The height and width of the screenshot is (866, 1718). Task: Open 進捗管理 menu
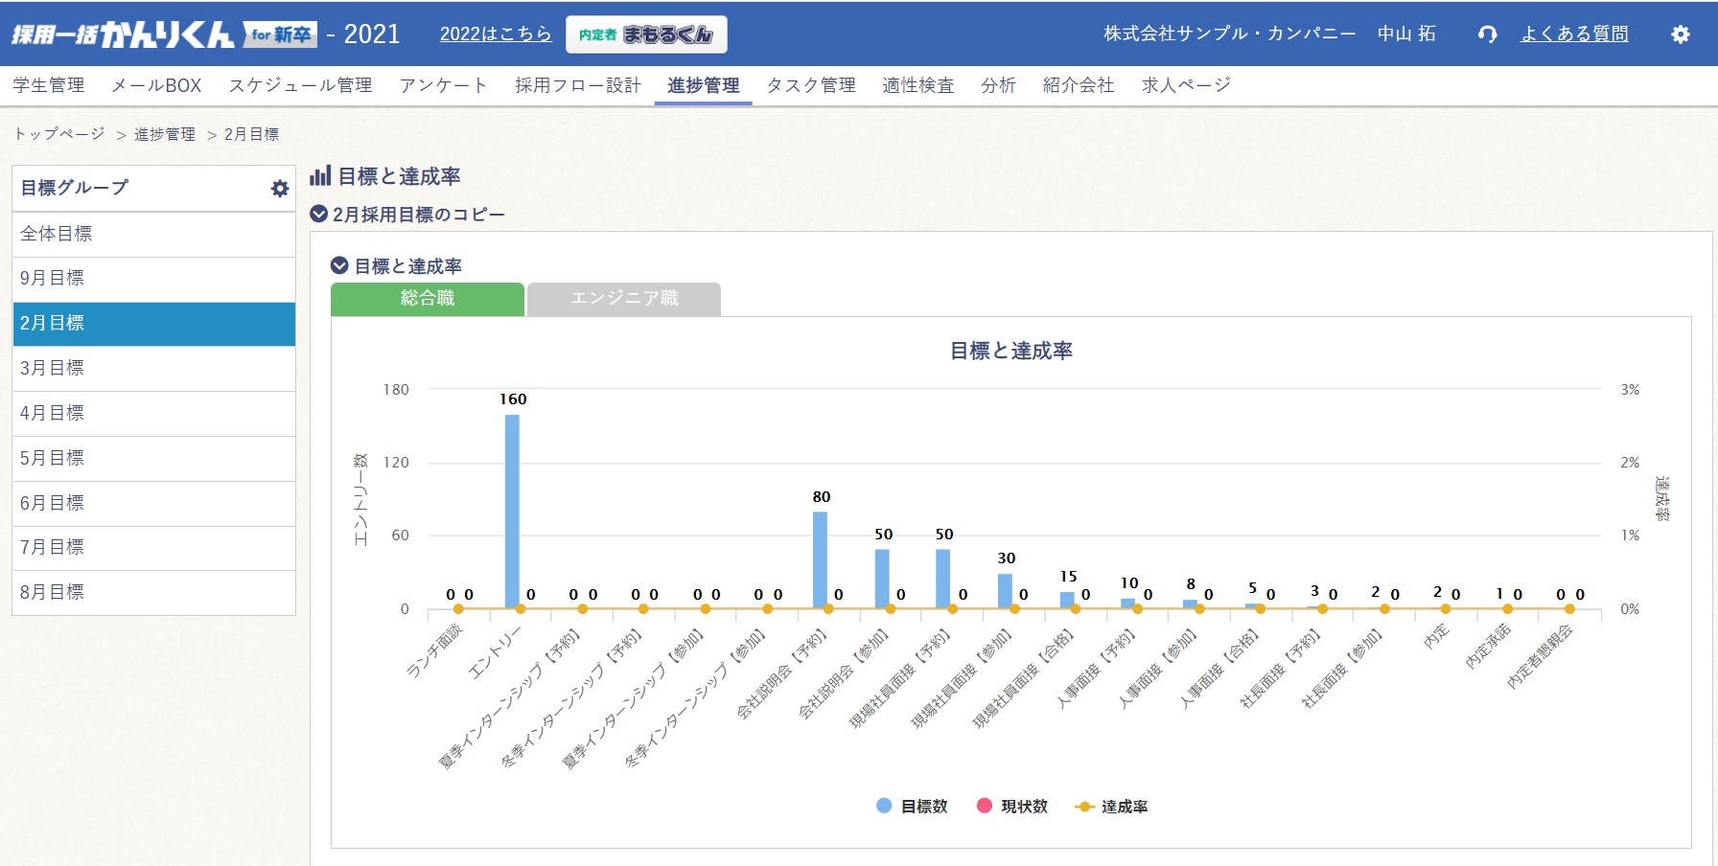tap(703, 85)
